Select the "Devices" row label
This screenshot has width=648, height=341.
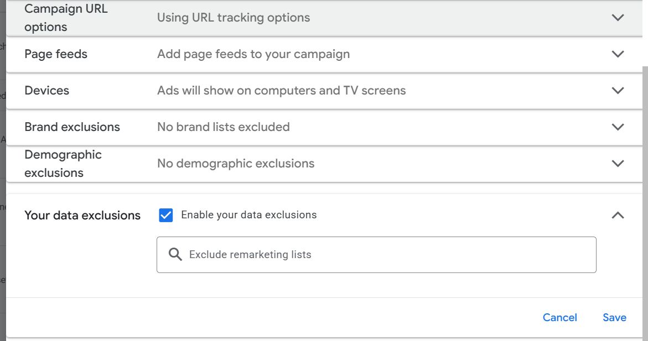(46, 90)
